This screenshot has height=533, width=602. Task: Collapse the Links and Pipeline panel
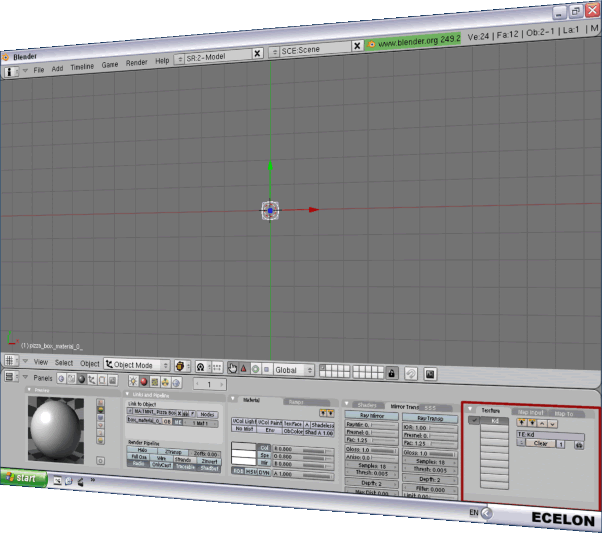(x=127, y=394)
